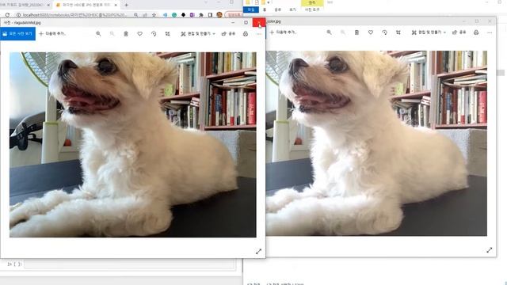
Task: Click the empty Jupyter notebook code cell
Action: (x=129, y=264)
